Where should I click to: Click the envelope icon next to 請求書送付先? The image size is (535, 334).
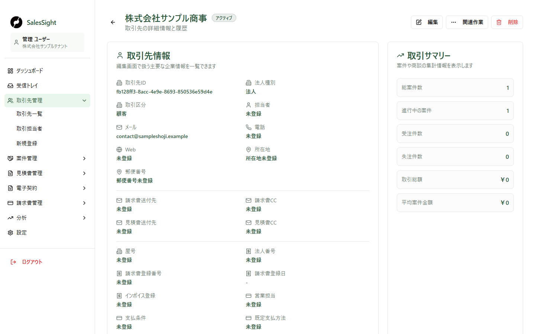[119, 200]
